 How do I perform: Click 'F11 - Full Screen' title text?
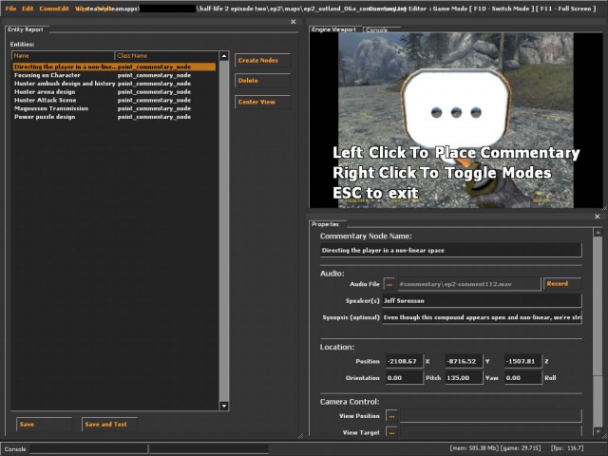point(566,9)
